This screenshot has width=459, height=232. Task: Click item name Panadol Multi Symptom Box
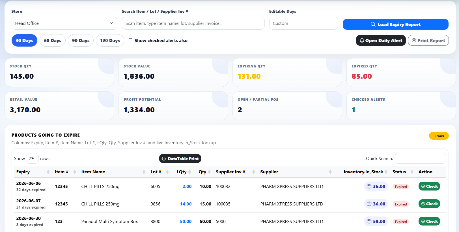point(110,222)
